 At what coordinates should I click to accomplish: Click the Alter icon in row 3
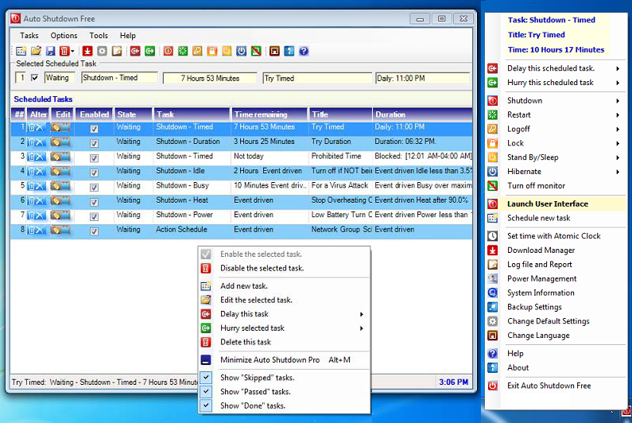tap(37, 157)
